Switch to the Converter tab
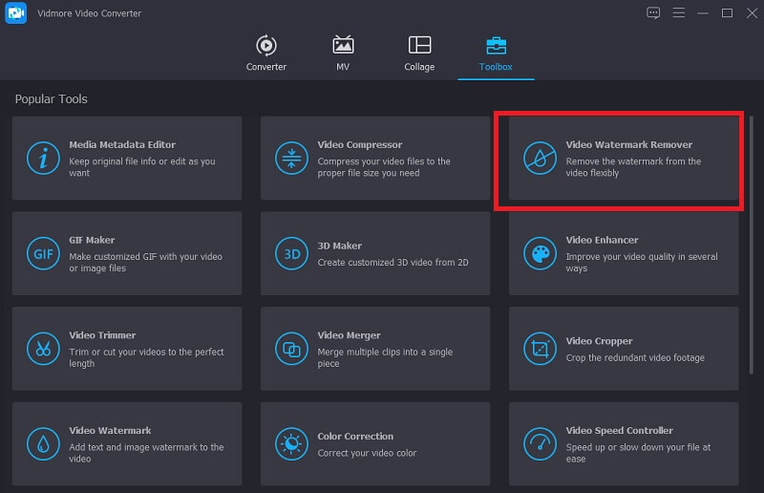The width and height of the screenshot is (764, 493). [265, 54]
